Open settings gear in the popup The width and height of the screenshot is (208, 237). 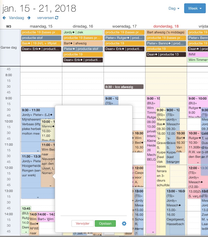point(124,223)
